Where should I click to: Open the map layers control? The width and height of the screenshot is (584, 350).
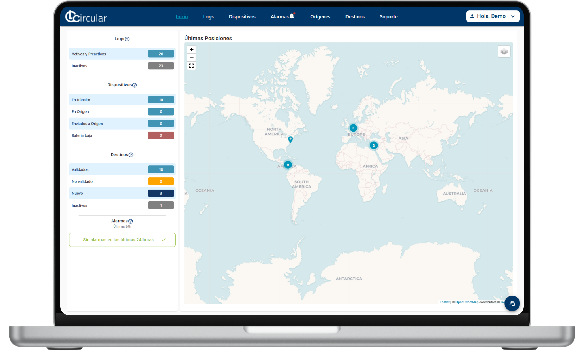[504, 52]
